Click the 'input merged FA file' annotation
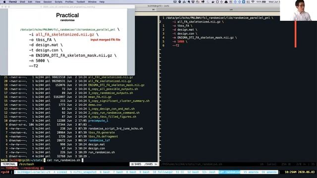This screenshot has width=317, height=178. 106,40
